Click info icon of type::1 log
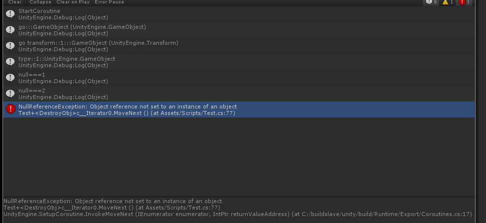The width and height of the screenshot is (486, 223). point(10,62)
